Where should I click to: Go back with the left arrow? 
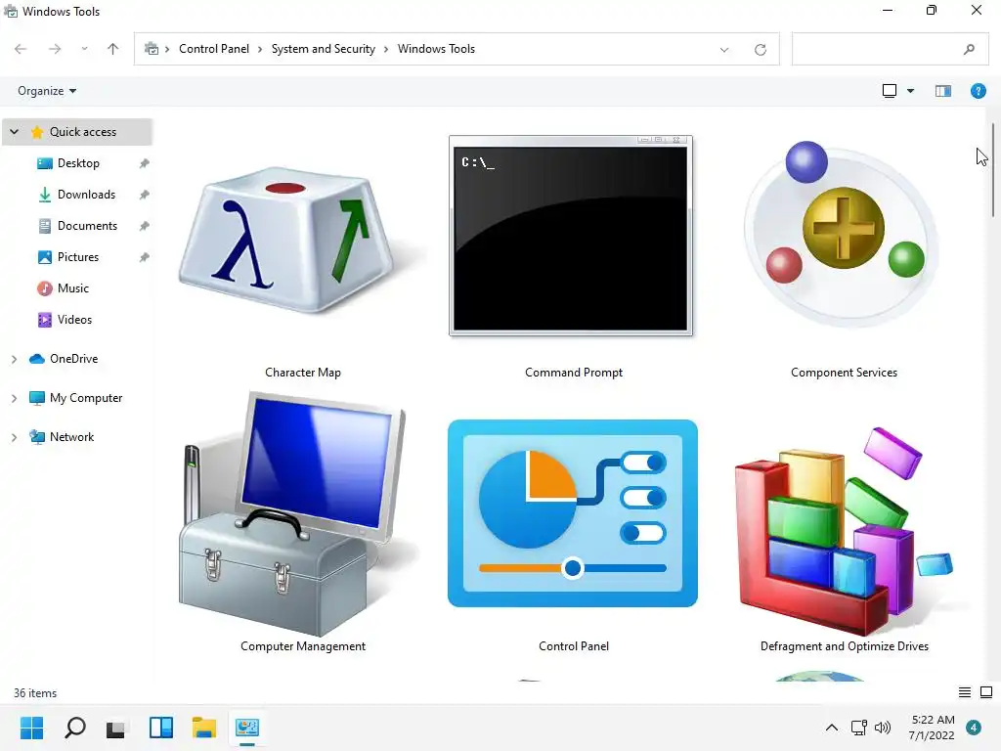point(21,49)
